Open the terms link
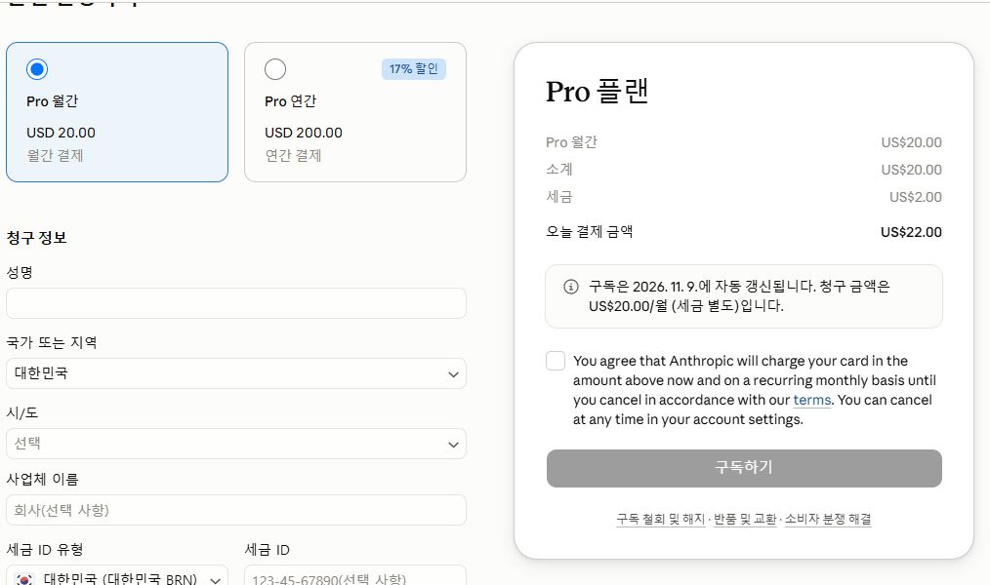 tap(812, 400)
